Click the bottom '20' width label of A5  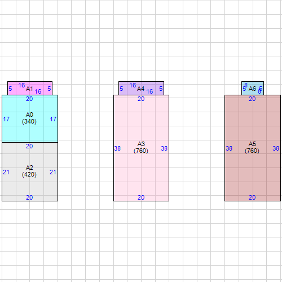[252, 197]
